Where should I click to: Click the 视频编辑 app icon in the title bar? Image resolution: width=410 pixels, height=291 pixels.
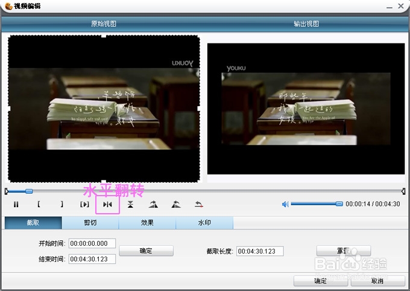click(x=8, y=6)
